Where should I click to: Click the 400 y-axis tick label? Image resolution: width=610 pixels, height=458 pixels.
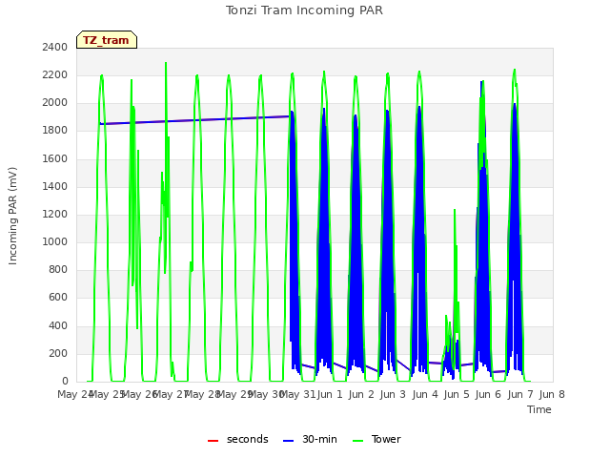point(58,325)
